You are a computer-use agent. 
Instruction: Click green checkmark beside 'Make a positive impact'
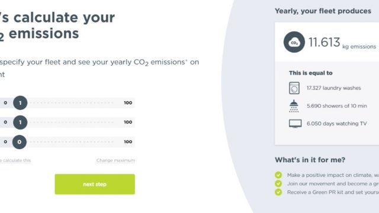click(278, 175)
